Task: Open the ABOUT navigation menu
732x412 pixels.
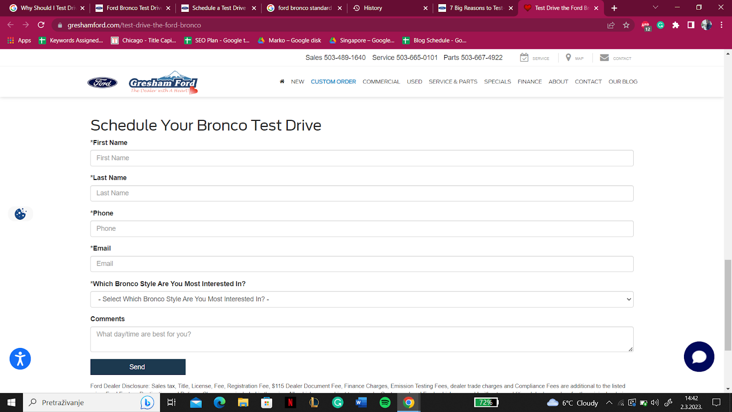Action: pyautogui.click(x=558, y=81)
